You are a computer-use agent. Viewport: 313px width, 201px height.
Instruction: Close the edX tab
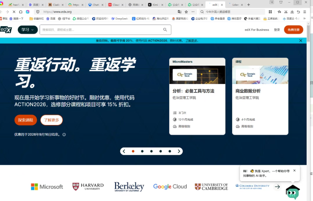(222, 5)
